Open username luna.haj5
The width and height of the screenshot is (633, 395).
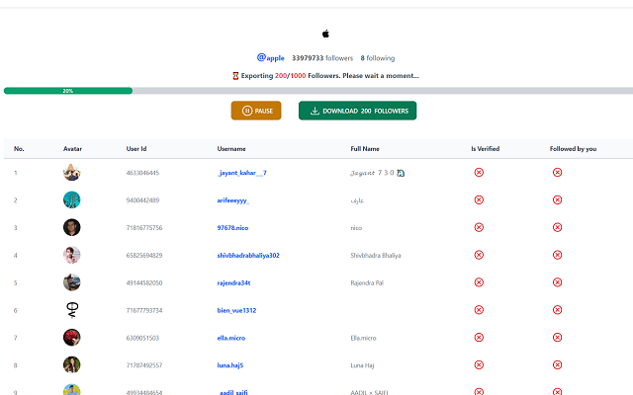(230, 365)
